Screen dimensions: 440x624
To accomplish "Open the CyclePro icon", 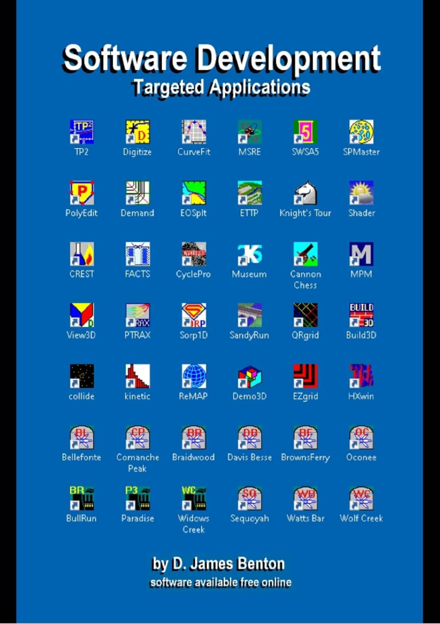I will pos(194,254).
